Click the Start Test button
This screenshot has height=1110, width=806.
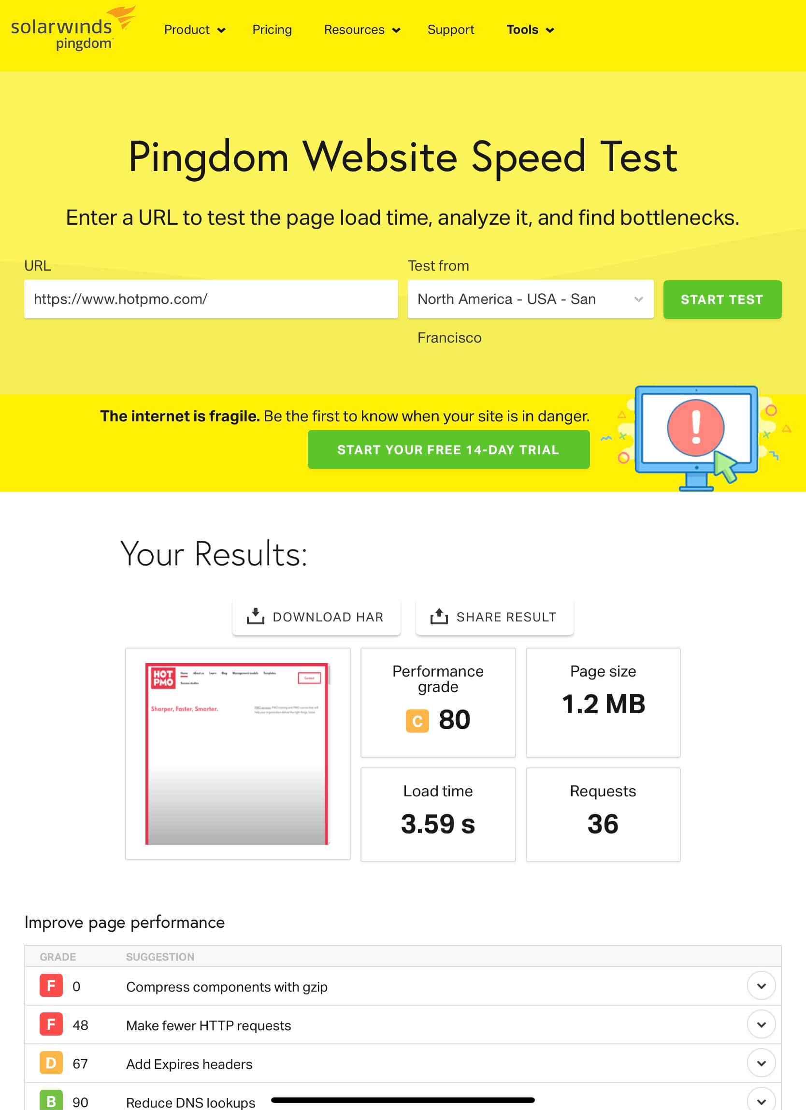click(722, 300)
